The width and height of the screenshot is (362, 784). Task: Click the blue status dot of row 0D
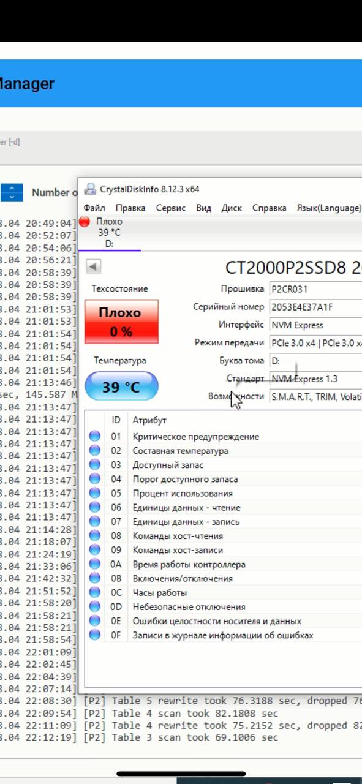(x=95, y=607)
